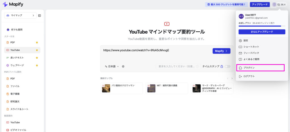
Task: Click the star next to PDF
Action: [x=37, y=42]
